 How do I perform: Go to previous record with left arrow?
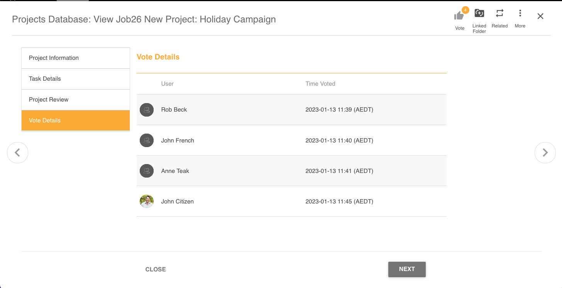pyautogui.click(x=17, y=152)
